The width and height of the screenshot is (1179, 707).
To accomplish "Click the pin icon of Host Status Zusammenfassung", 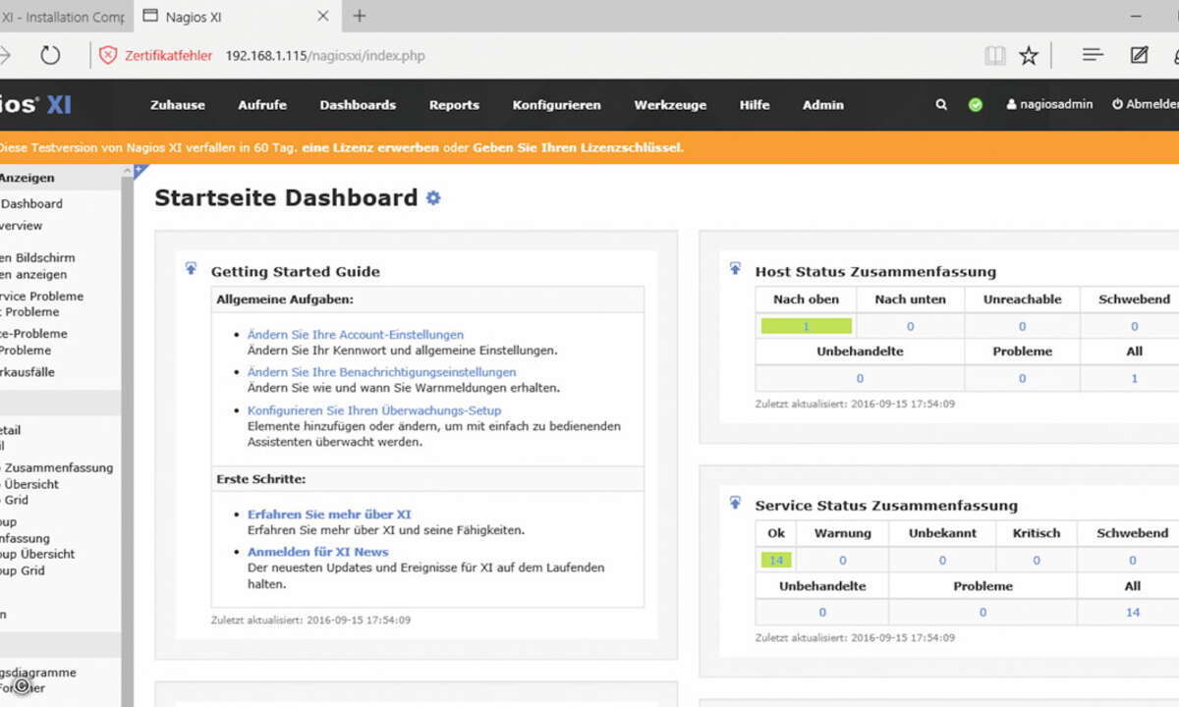I will point(735,268).
